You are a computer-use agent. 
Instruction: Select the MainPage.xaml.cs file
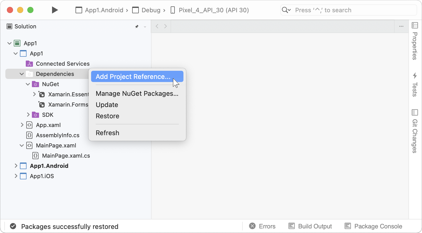(x=66, y=156)
